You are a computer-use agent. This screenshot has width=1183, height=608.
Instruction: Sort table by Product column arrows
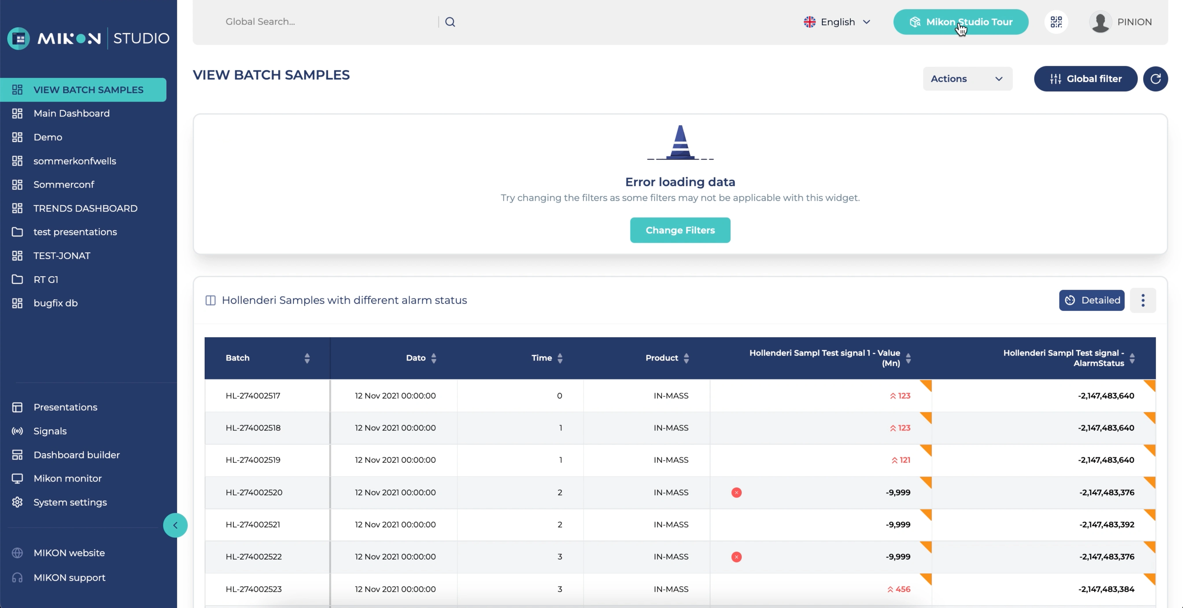(686, 358)
